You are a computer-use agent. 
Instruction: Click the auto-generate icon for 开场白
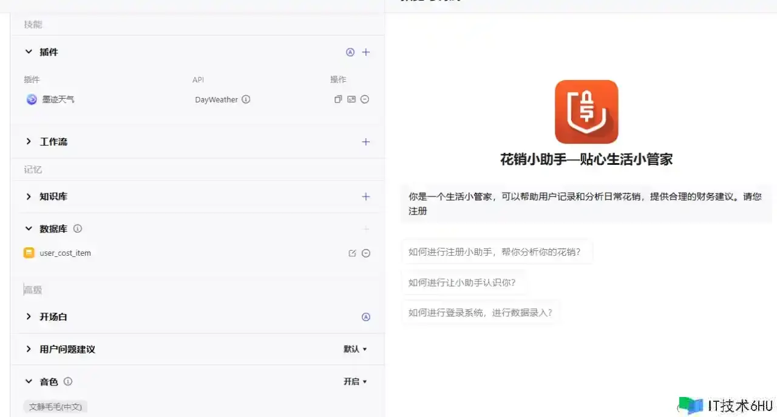point(366,317)
